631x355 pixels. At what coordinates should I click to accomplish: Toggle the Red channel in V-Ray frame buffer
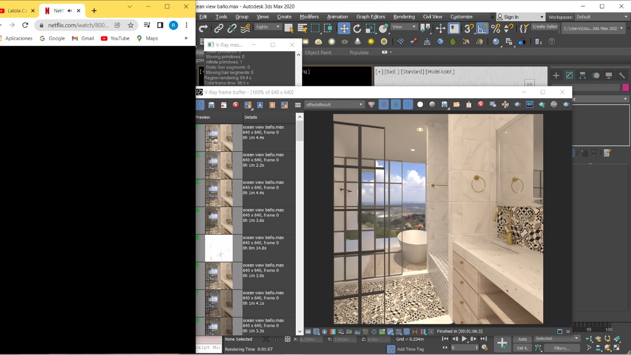click(384, 105)
